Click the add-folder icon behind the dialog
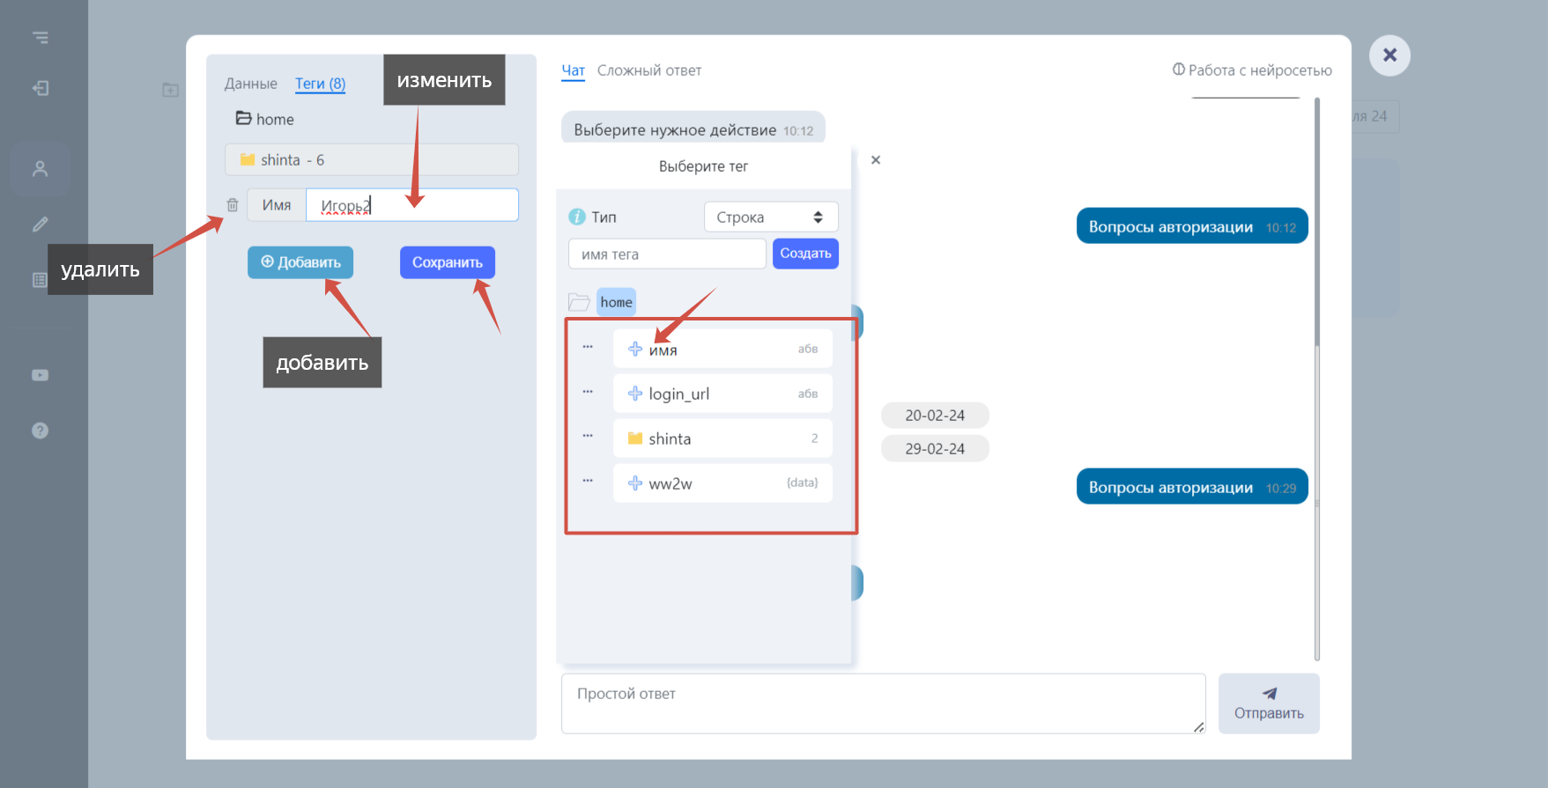Viewport: 1548px width, 788px height. [171, 90]
